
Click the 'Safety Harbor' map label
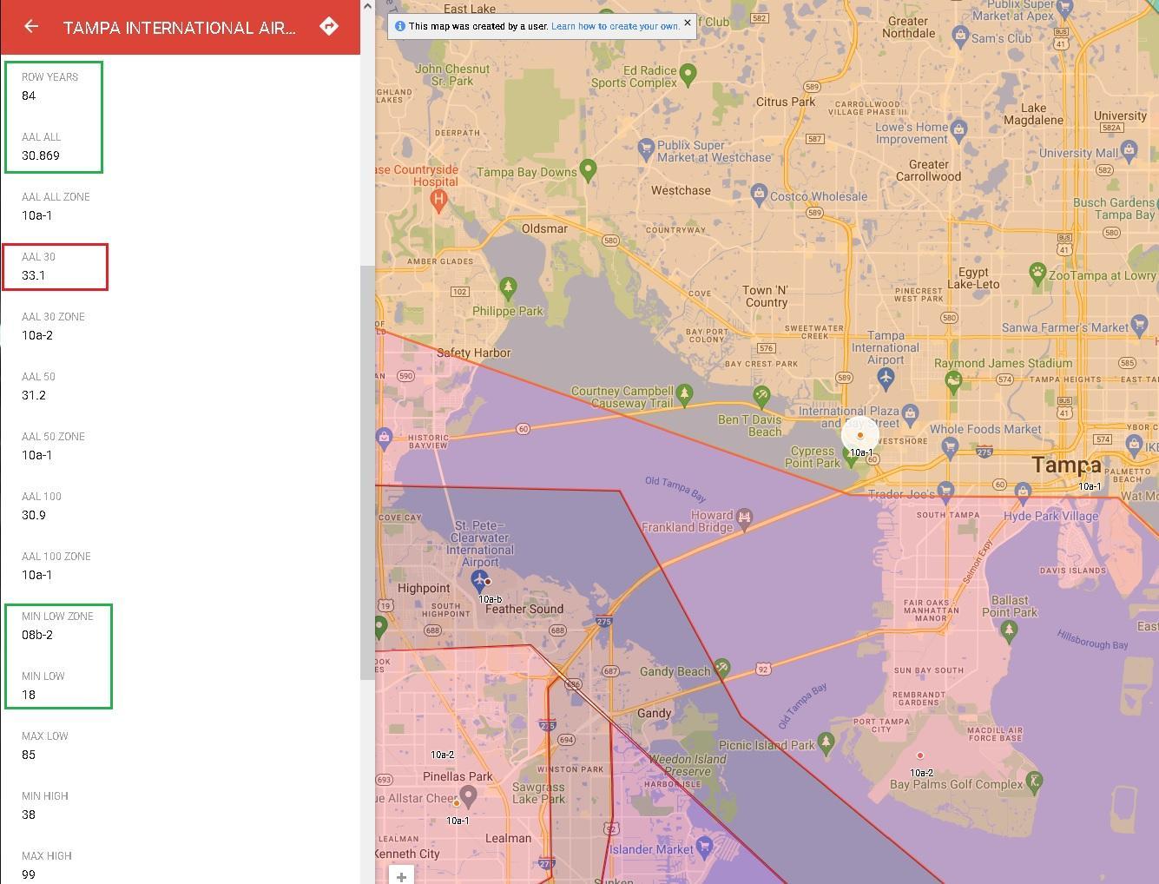coord(474,353)
